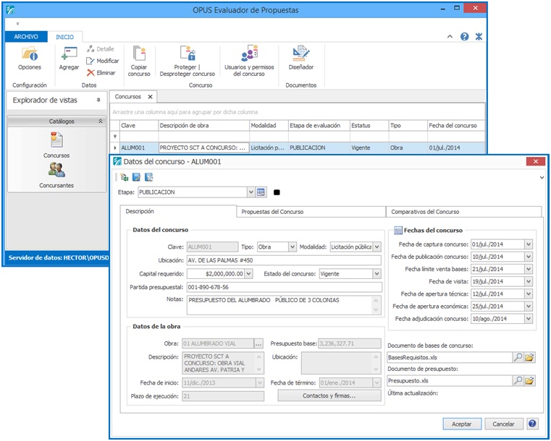This screenshot has height=441, width=551.
Task: Click the black stage color swatch
Action: (x=277, y=193)
